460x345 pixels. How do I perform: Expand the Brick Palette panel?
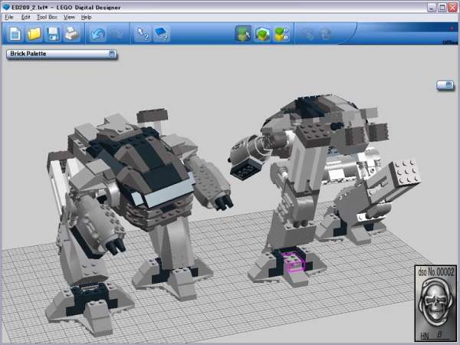point(111,53)
